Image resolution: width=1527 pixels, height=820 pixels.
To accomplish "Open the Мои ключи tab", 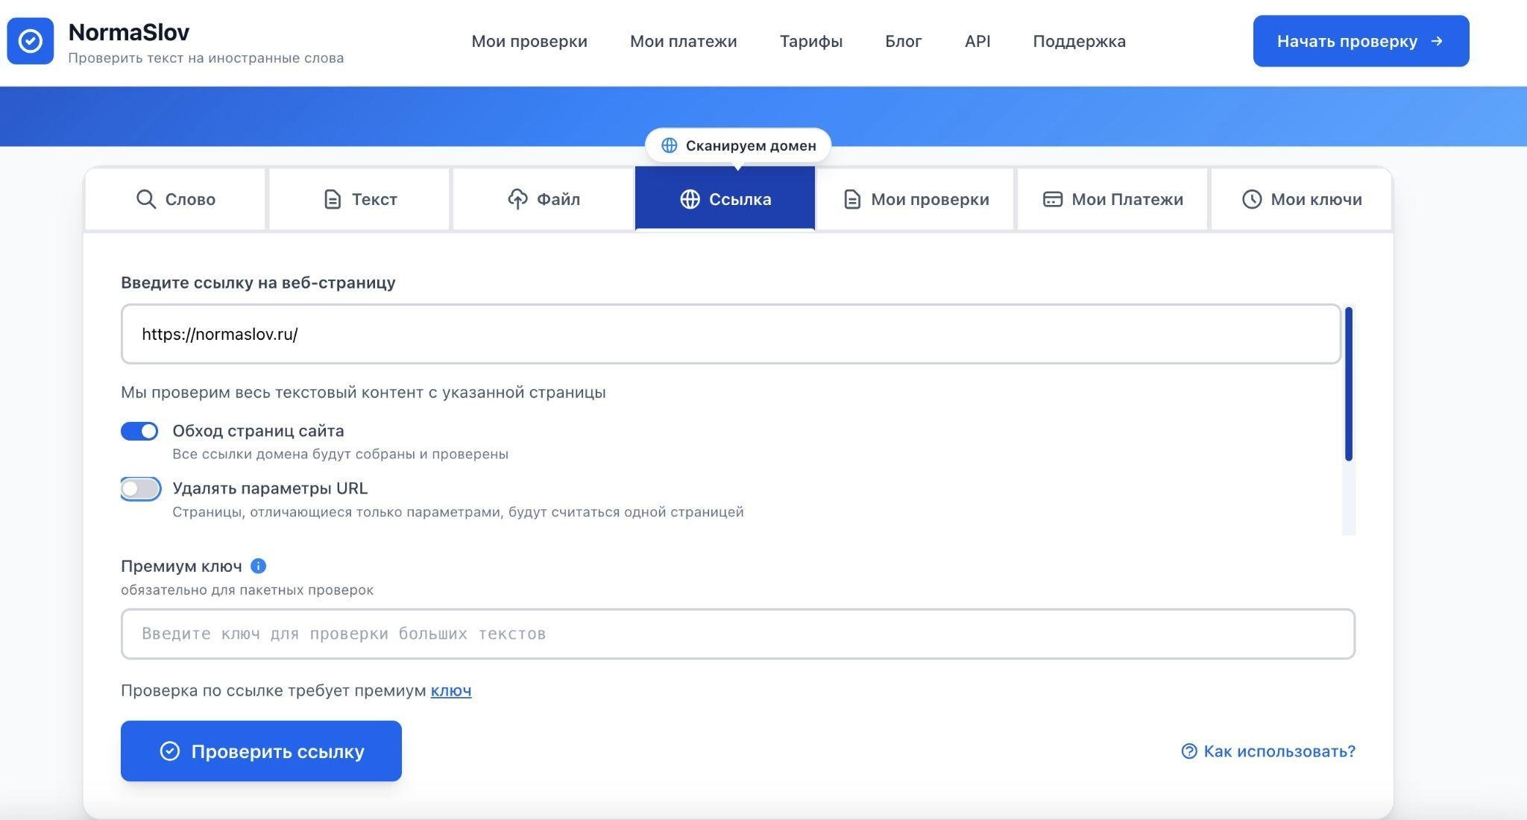I will coord(1301,199).
